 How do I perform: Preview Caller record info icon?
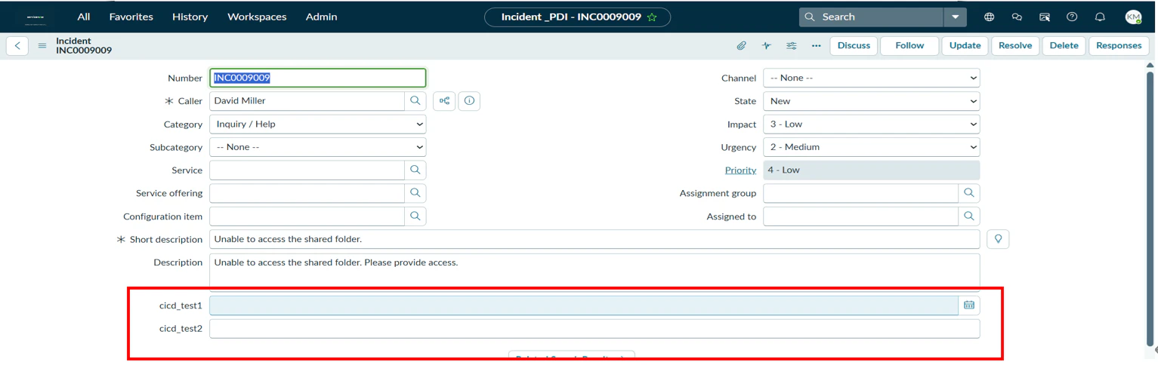[469, 100]
